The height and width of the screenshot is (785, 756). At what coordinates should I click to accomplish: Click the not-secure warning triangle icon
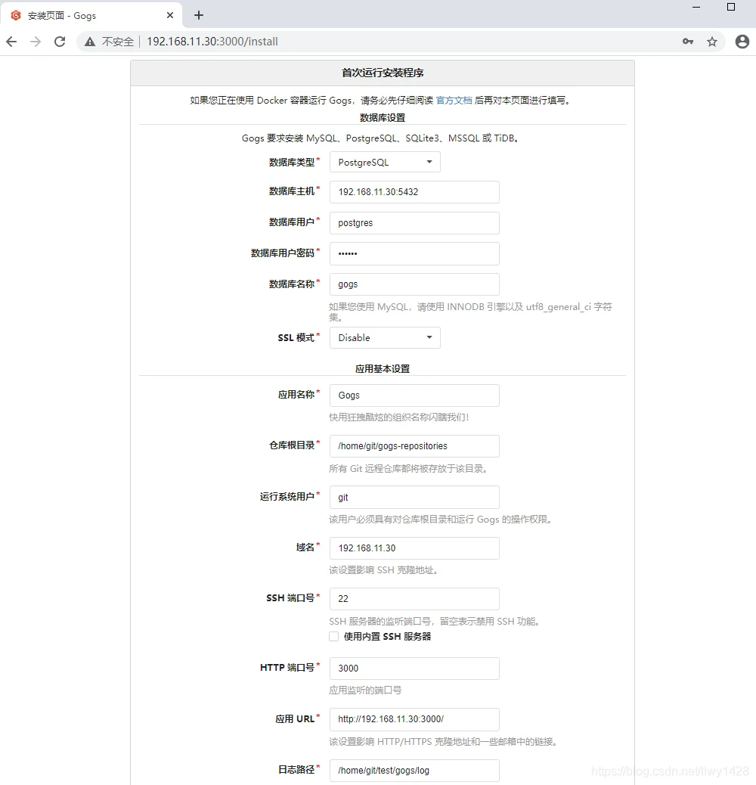pyautogui.click(x=90, y=42)
